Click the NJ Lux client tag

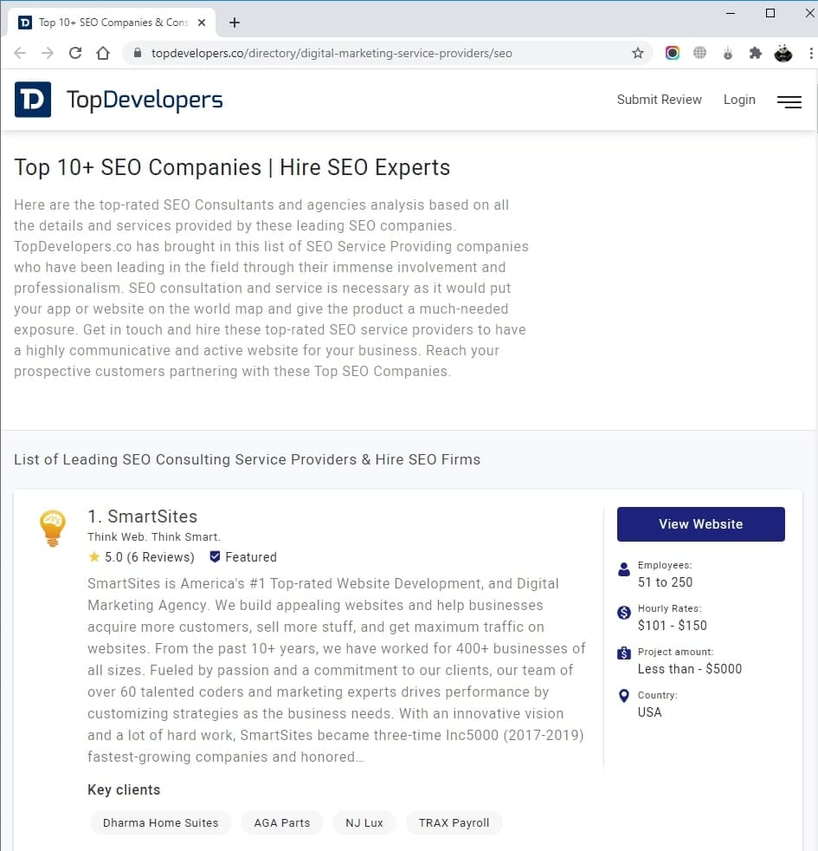coord(364,822)
